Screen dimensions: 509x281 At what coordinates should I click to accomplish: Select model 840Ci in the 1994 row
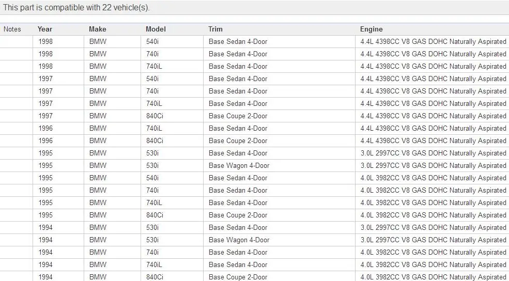[155, 277]
